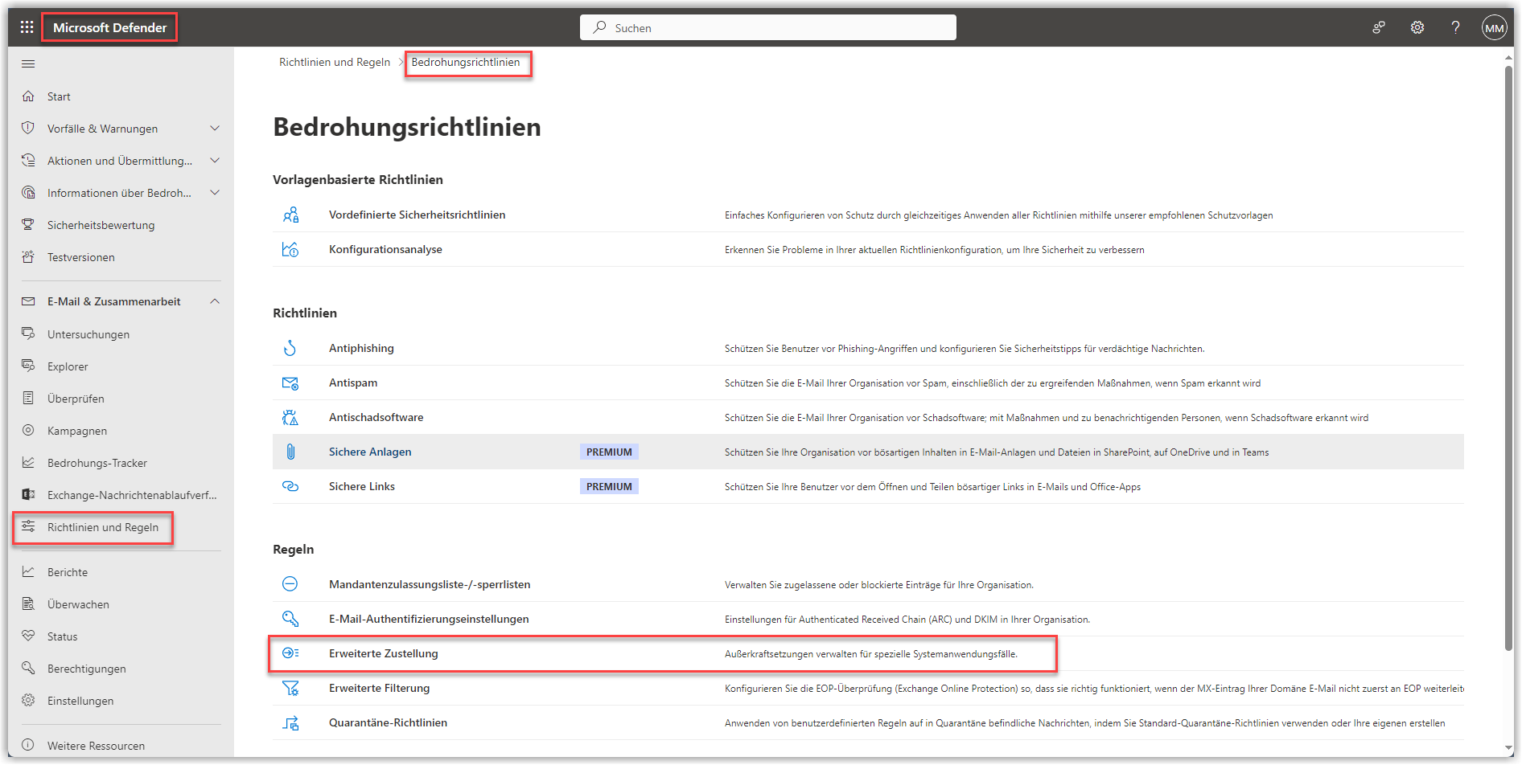This screenshot has height=765, width=1522.
Task: Click the Sichere Anlagen paperclip icon
Action: click(290, 452)
